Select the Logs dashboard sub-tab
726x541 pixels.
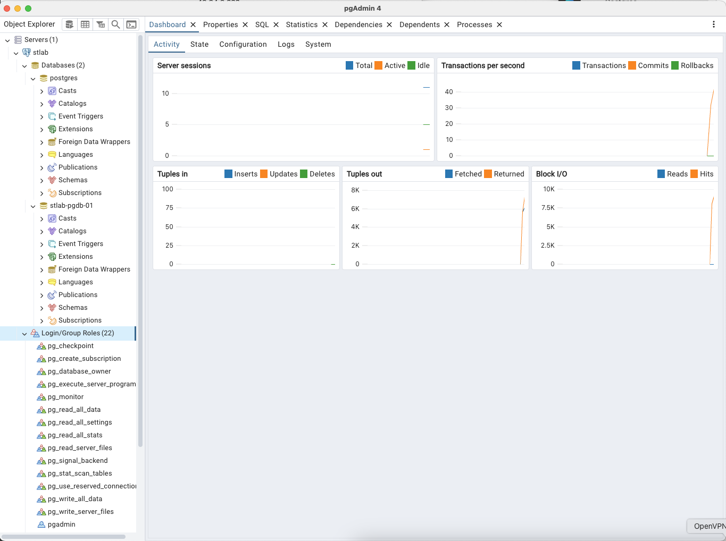pyautogui.click(x=286, y=45)
